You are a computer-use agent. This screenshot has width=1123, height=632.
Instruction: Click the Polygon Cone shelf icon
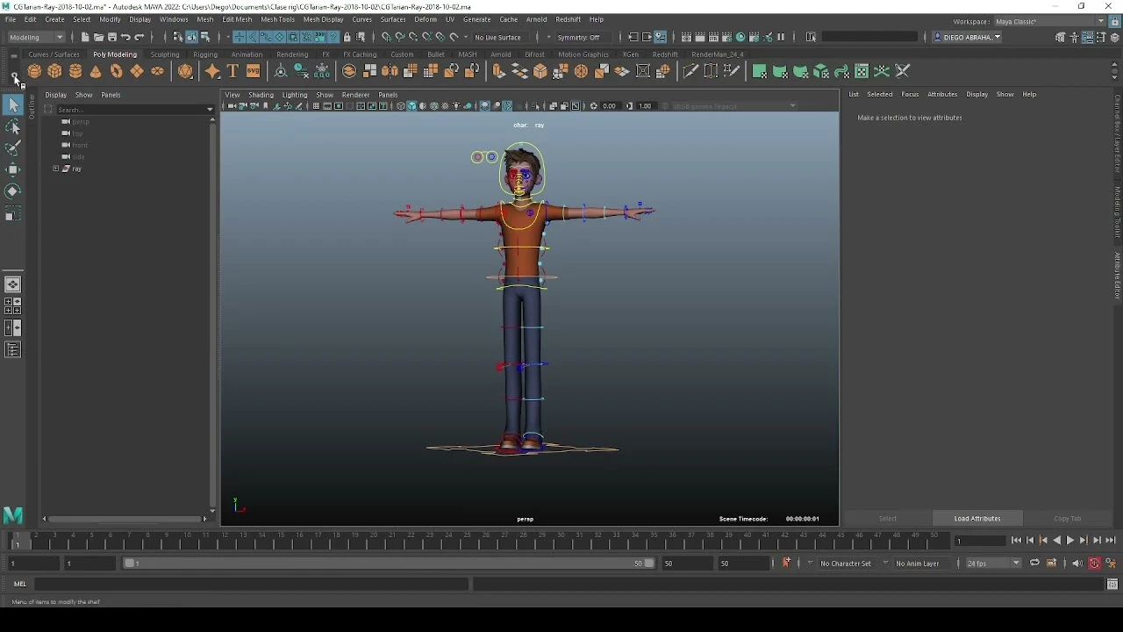point(96,71)
